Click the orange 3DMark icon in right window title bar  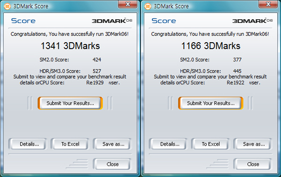pyautogui.click(x=148, y=7)
